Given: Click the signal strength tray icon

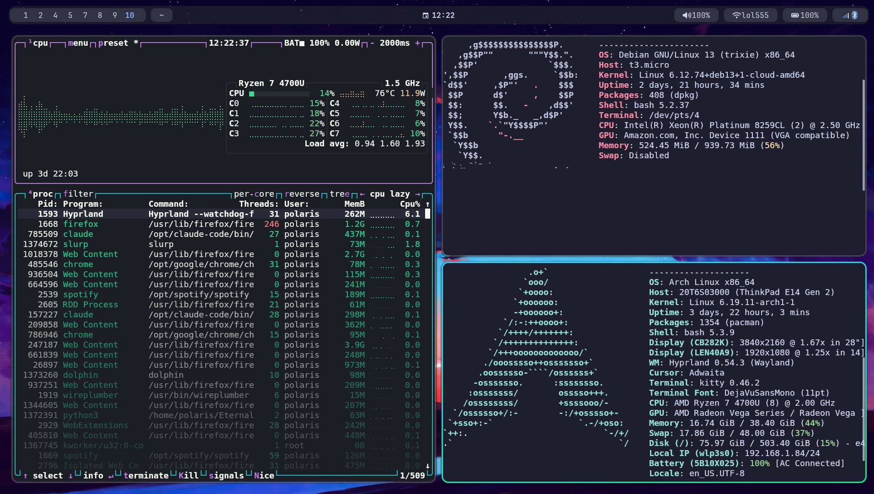Looking at the screenshot, I should (x=846, y=15).
